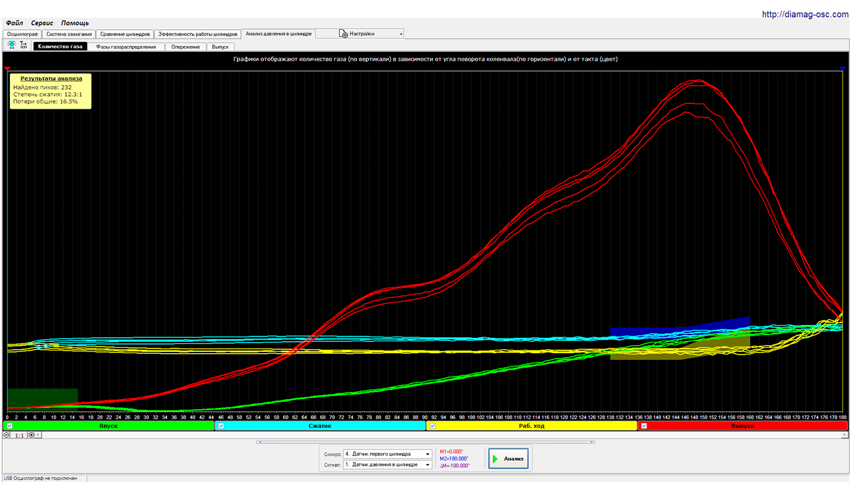The width and height of the screenshot is (855, 484).
Task: Switch to Эффективность работы цилиндров tab
Action: tap(197, 33)
